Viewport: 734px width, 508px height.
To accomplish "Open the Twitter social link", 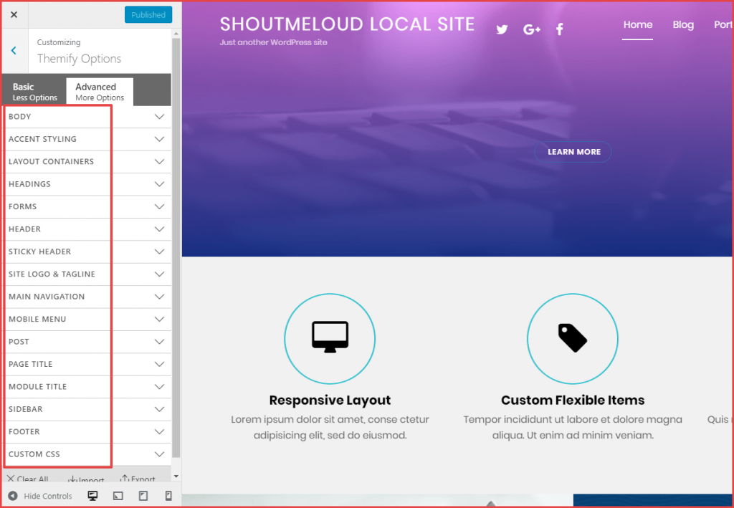I will (502, 29).
